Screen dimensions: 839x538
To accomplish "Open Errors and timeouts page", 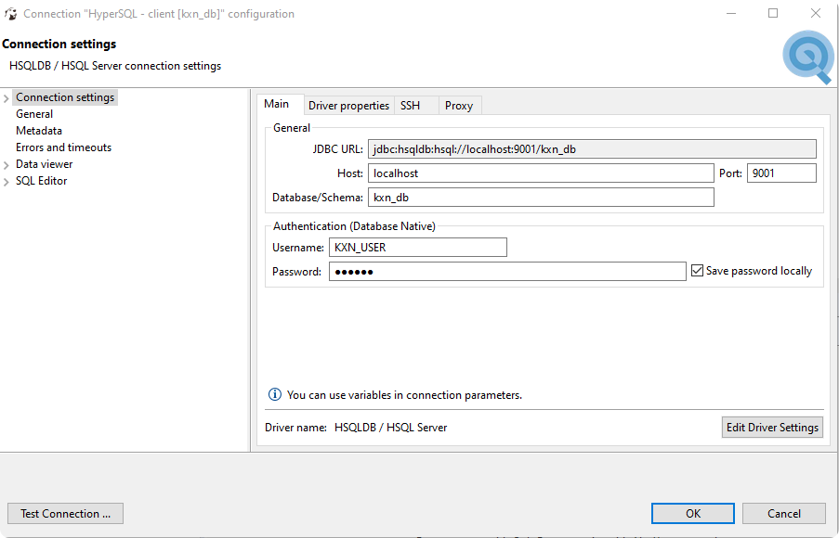I will [x=64, y=147].
